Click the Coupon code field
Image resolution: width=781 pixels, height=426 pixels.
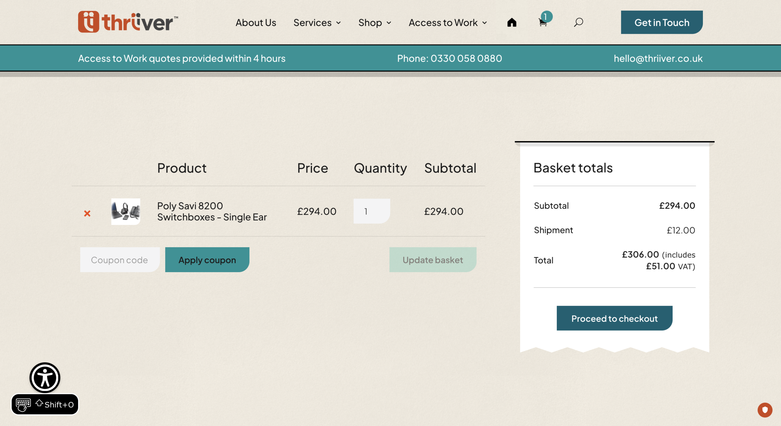pos(120,259)
